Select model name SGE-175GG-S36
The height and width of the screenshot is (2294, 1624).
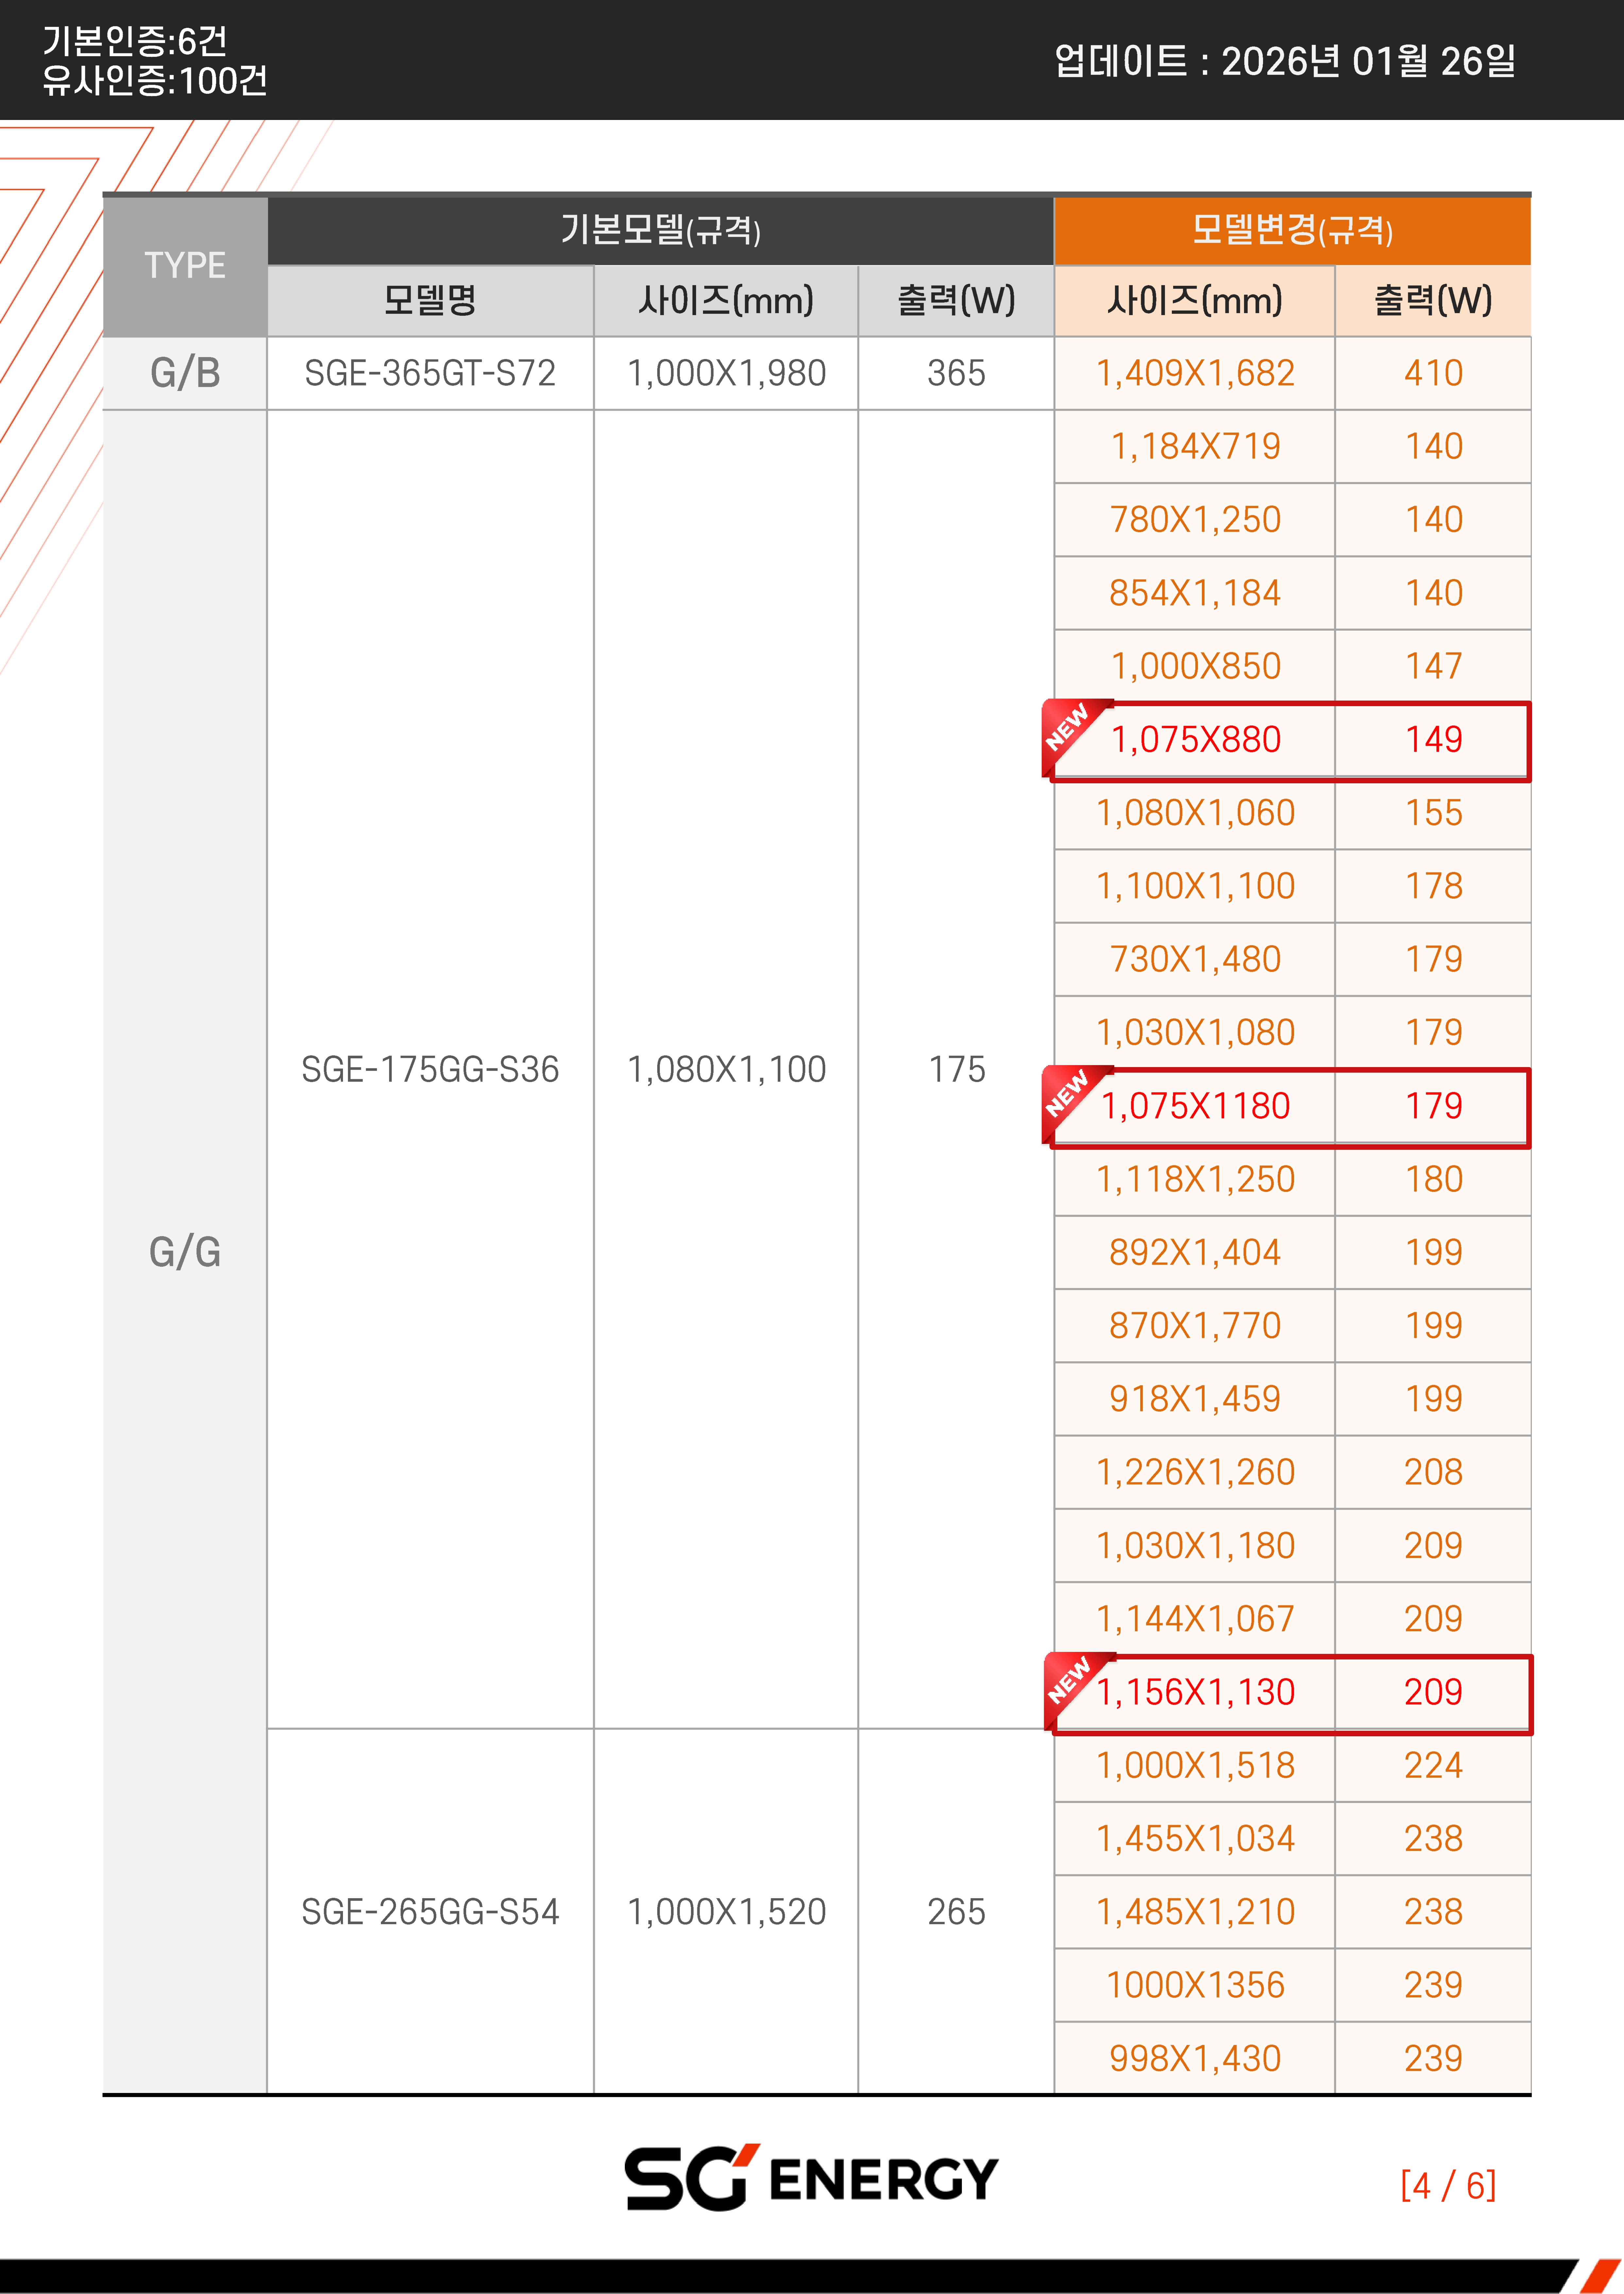coord(430,1069)
